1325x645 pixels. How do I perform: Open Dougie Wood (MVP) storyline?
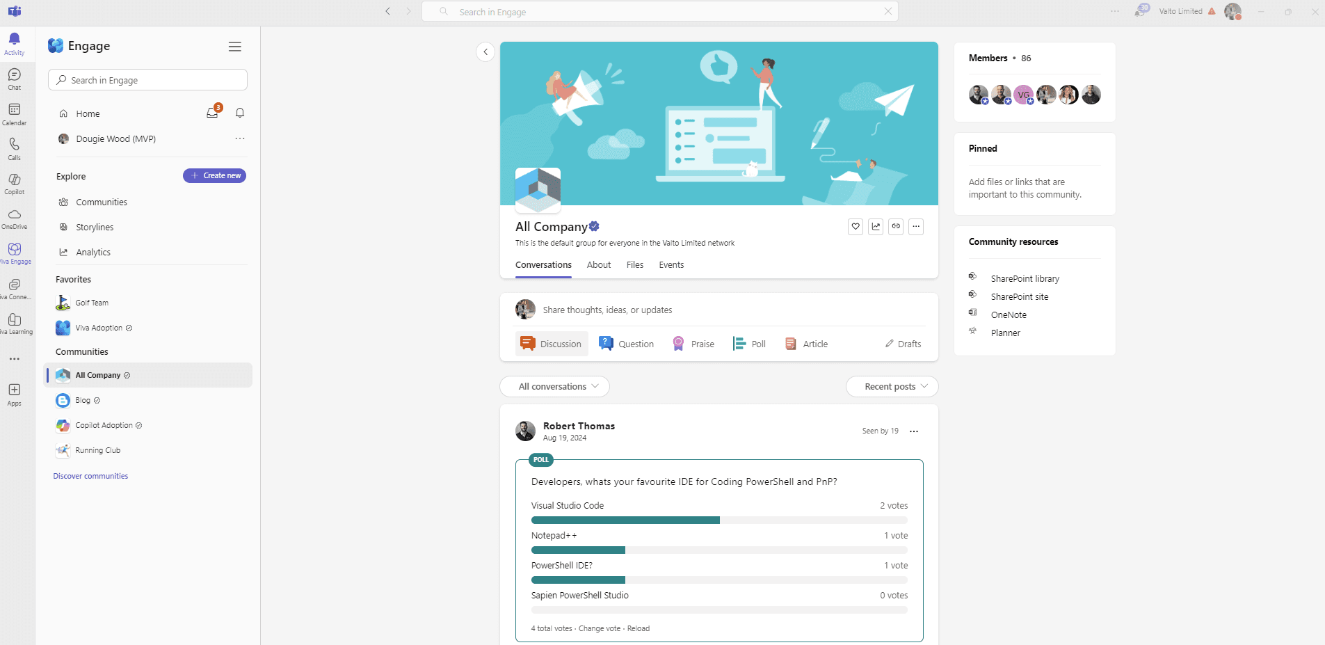point(115,138)
